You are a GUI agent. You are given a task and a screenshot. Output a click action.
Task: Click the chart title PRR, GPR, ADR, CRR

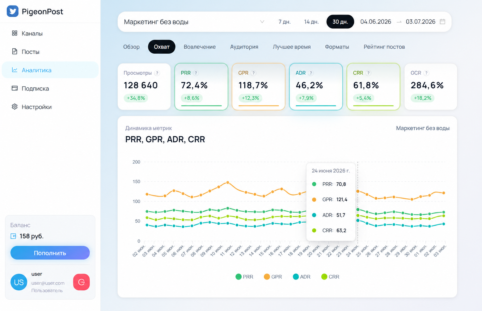[x=165, y=139]
